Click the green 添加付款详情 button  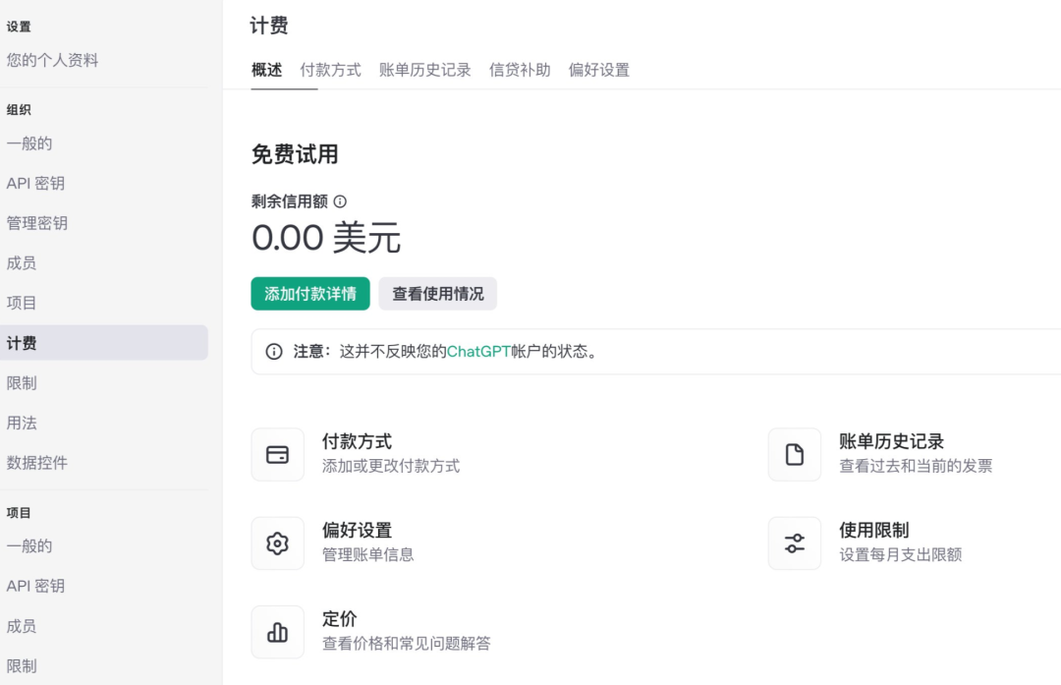pos(309,294)
